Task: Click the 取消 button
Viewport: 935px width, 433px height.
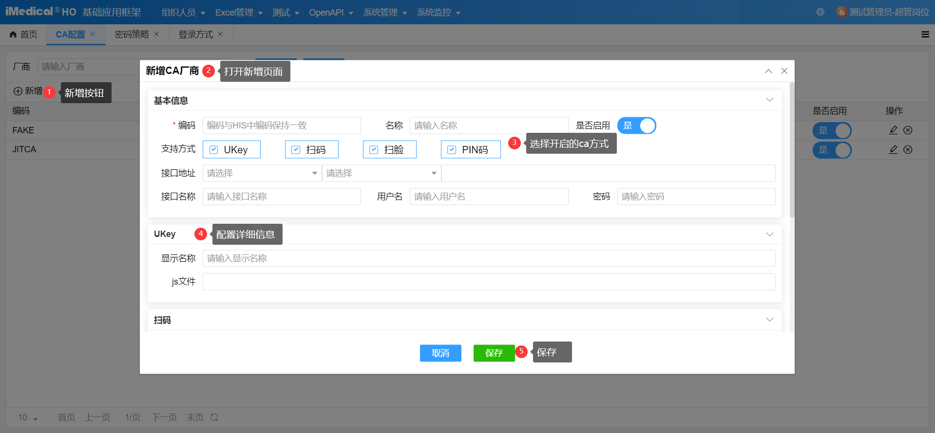Action: tap(440, 353)
